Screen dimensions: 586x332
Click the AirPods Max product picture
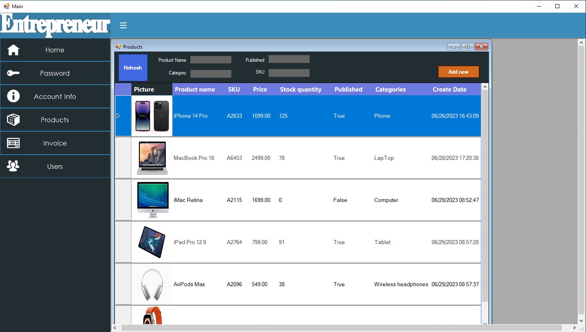tap(152, 284)
